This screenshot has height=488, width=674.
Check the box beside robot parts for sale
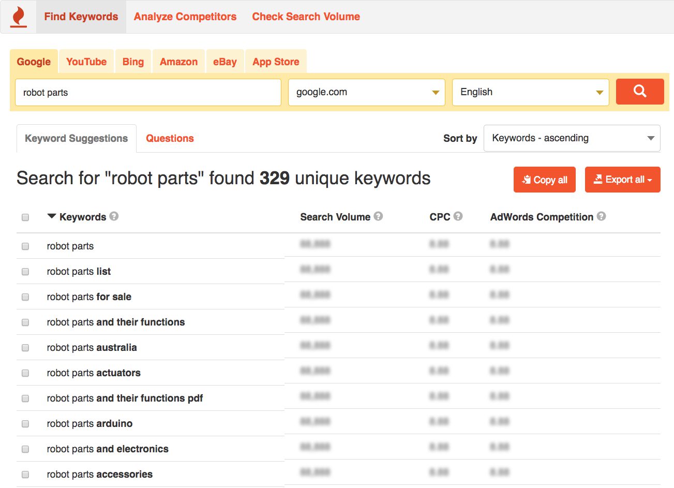click(x=25, y=297)
